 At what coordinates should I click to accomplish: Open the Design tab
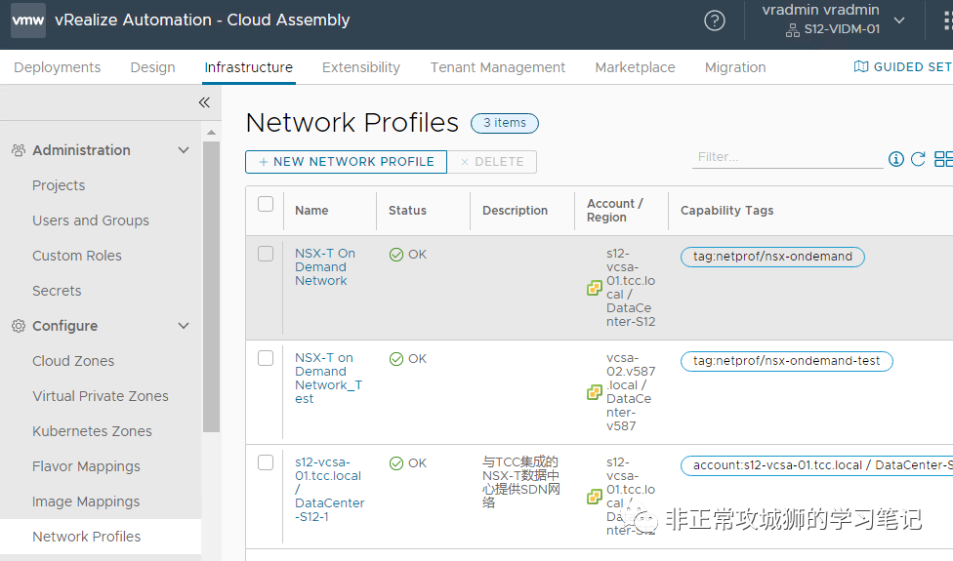click(152, 67)
